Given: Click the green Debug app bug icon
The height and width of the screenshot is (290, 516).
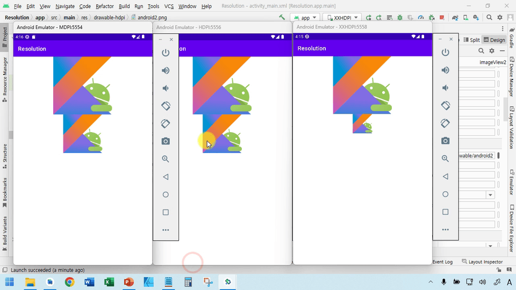Looking at the screenshot, I should (400, 17).
